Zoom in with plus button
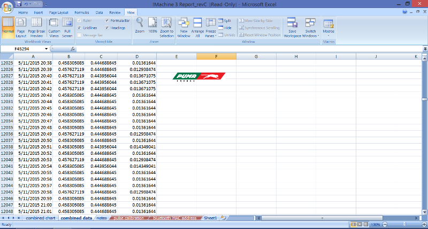 pyautogui.click(x=424, y=224)
